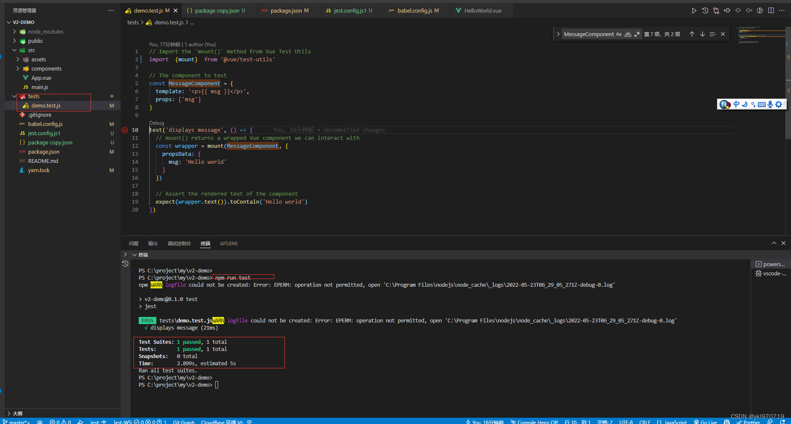Run the code with the play icon
Screen dimensions: 791x424
(x=694, y=10)
